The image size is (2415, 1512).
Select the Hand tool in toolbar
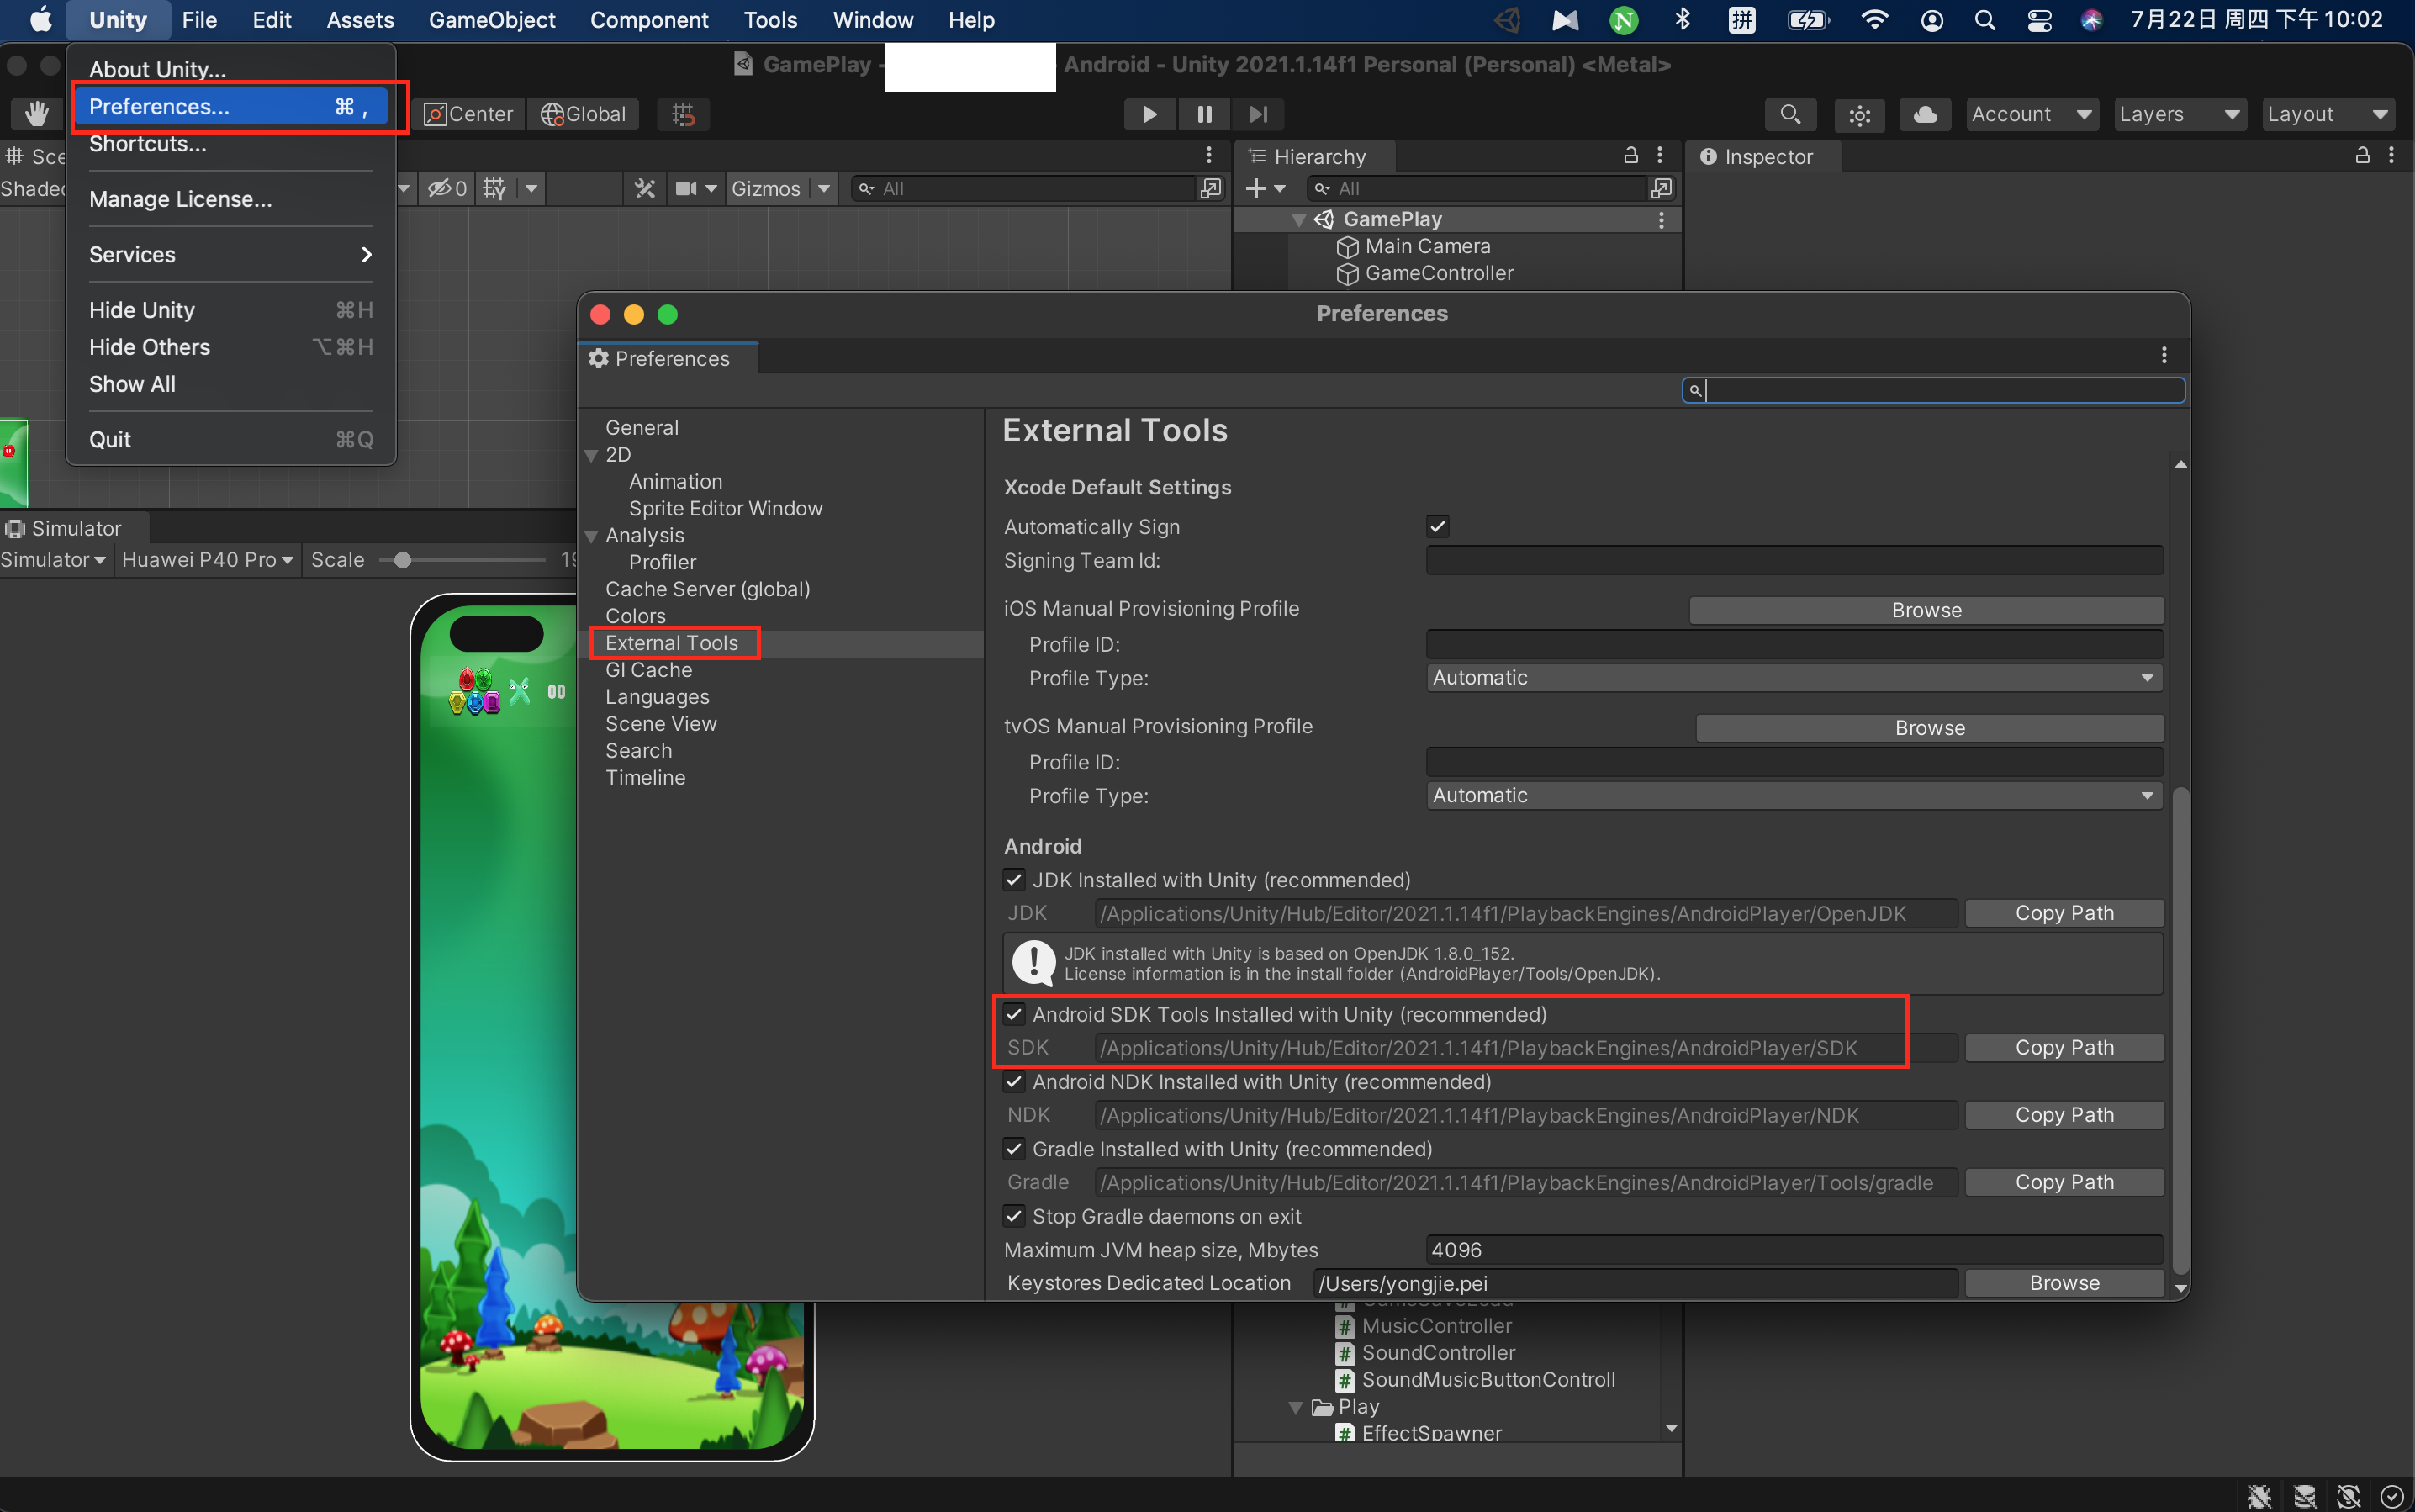click(x=37, y=114)
